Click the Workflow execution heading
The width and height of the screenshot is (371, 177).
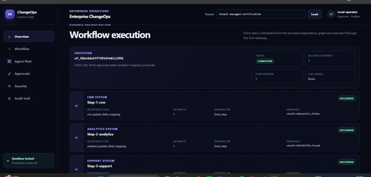[110, 35]
